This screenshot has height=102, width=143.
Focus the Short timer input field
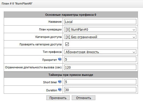pyautogui.click(x=100, y=82)
